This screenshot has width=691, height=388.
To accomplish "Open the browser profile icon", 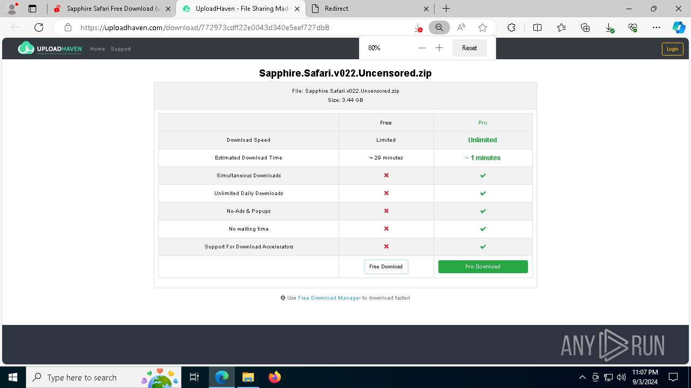I will [x=12, y=9].
